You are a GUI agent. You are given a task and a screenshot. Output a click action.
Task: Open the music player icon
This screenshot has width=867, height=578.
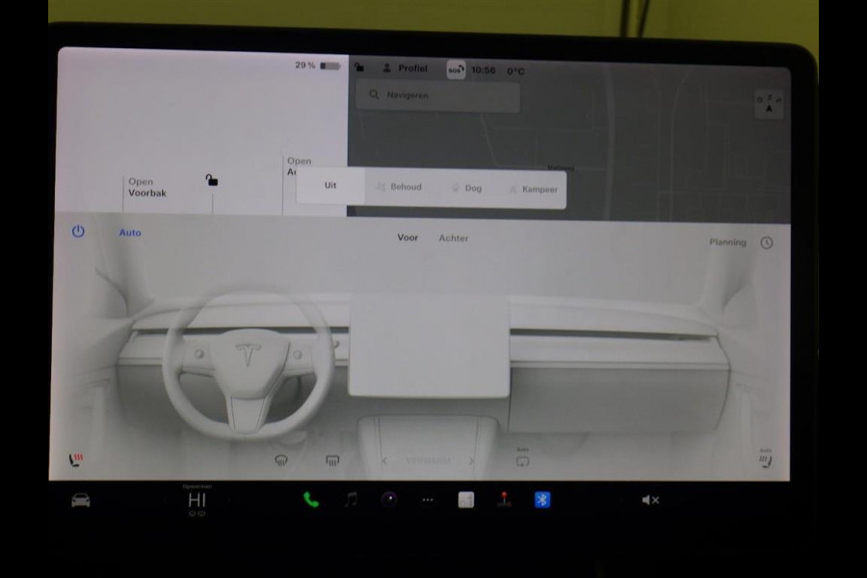point(351,499)
